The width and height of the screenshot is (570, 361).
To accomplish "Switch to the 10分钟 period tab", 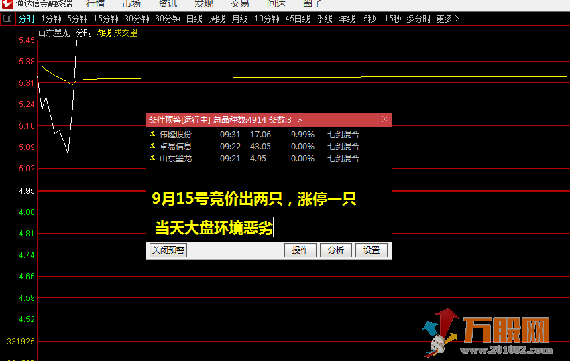I will click(x=267, y=19).
